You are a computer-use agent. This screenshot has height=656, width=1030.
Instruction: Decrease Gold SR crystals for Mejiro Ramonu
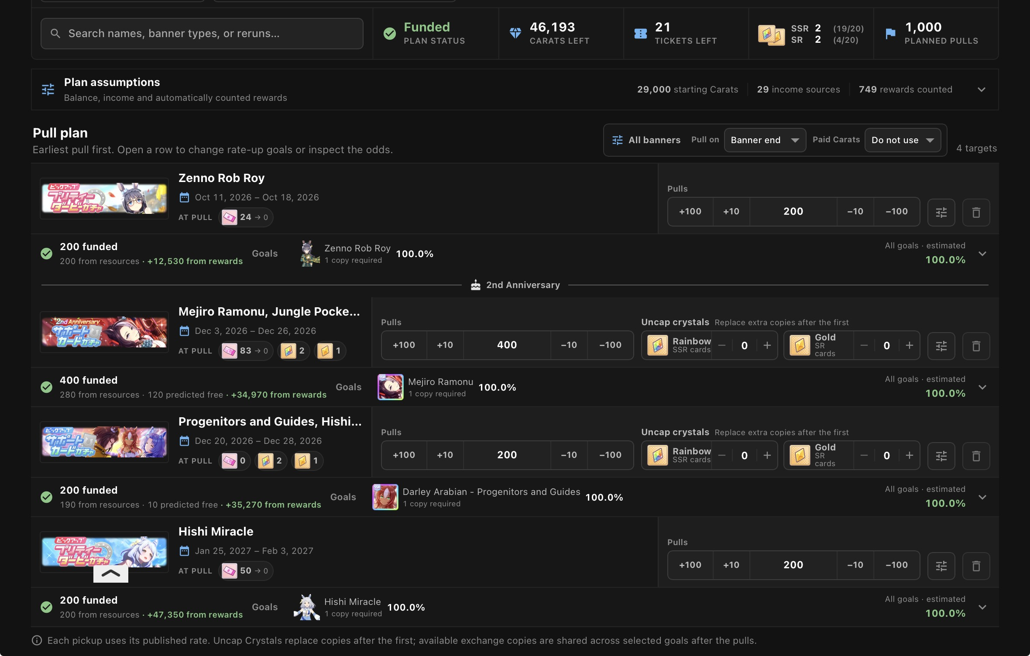point(864,346)
